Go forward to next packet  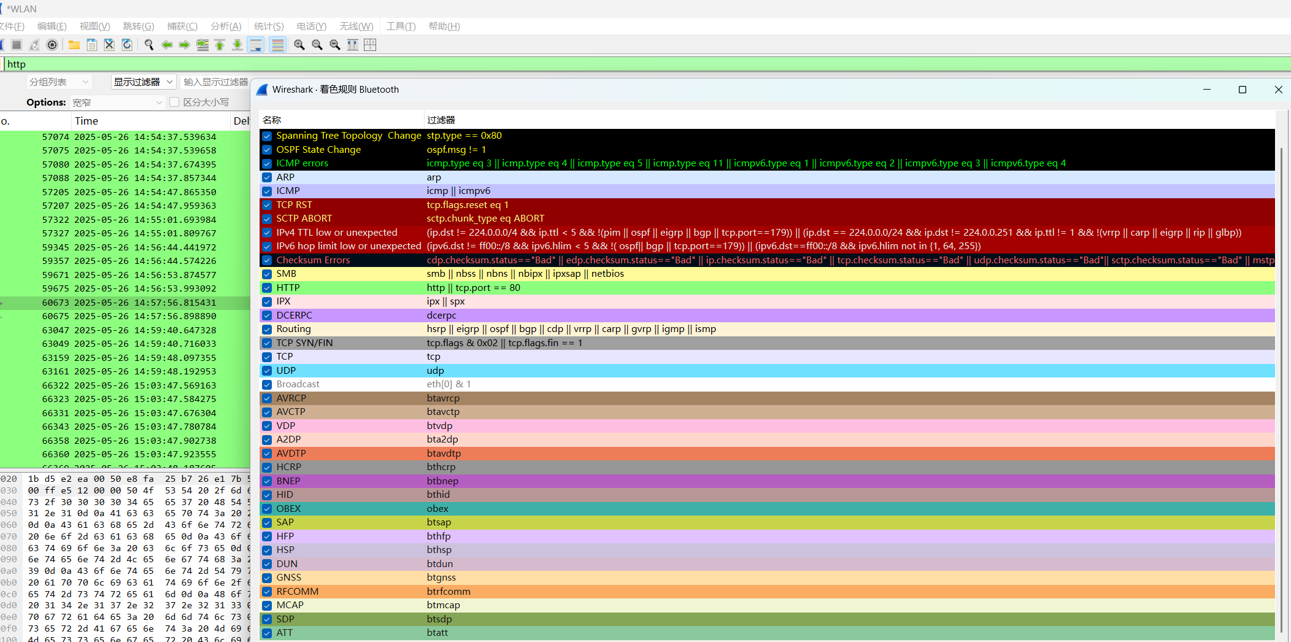pyautogui.click(x=184, y=45)
